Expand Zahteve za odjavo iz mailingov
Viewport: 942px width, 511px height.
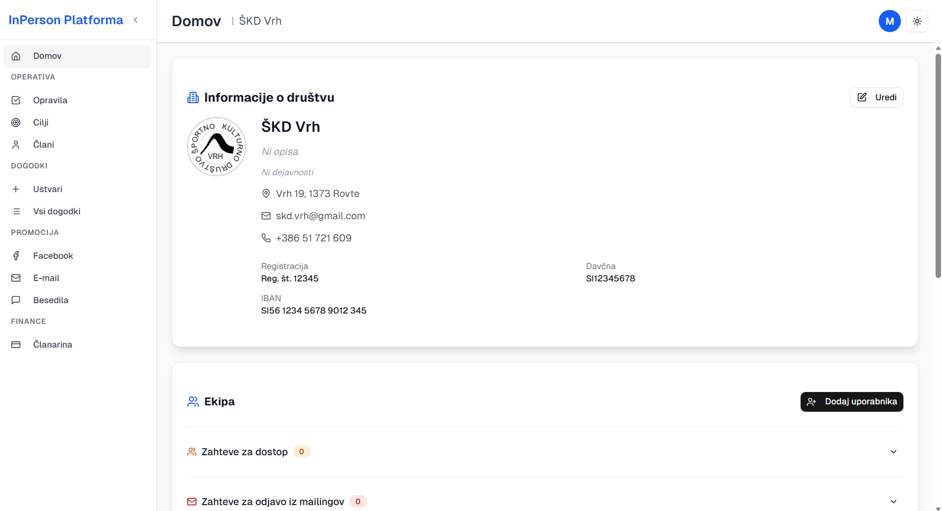point(893,501)
